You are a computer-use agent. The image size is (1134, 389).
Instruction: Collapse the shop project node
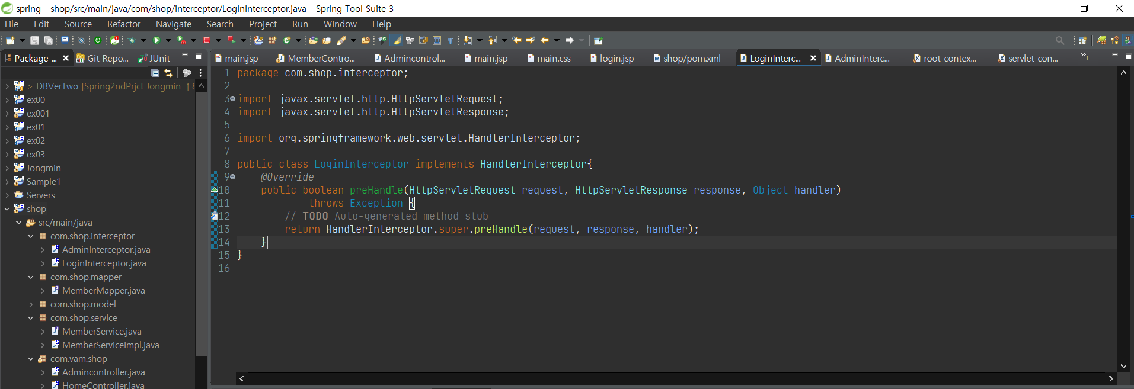(x=7, y=209)
